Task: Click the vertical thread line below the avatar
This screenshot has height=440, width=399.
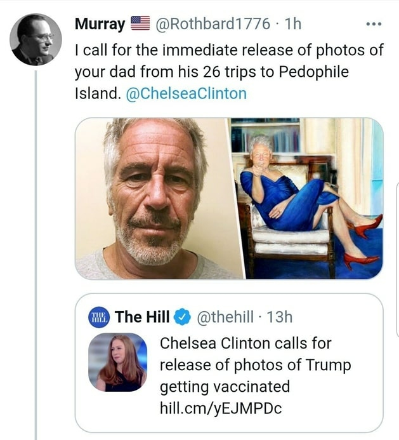Action: pos(36,254)
